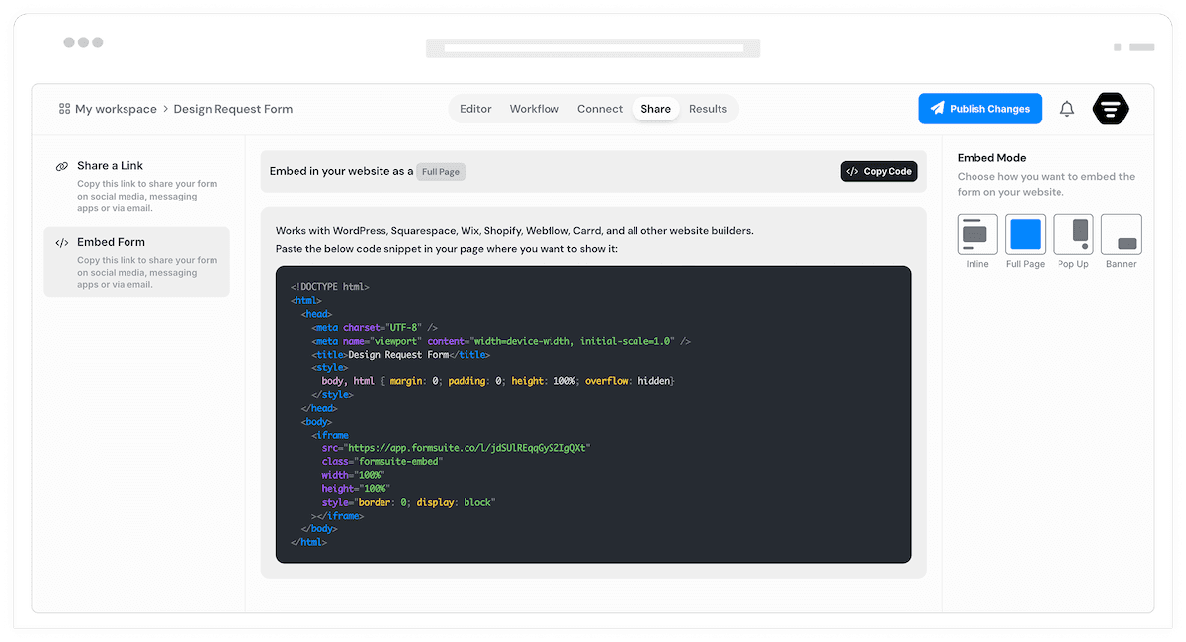
Task: Click the notification bell icon
Action: pos(1067,109)
